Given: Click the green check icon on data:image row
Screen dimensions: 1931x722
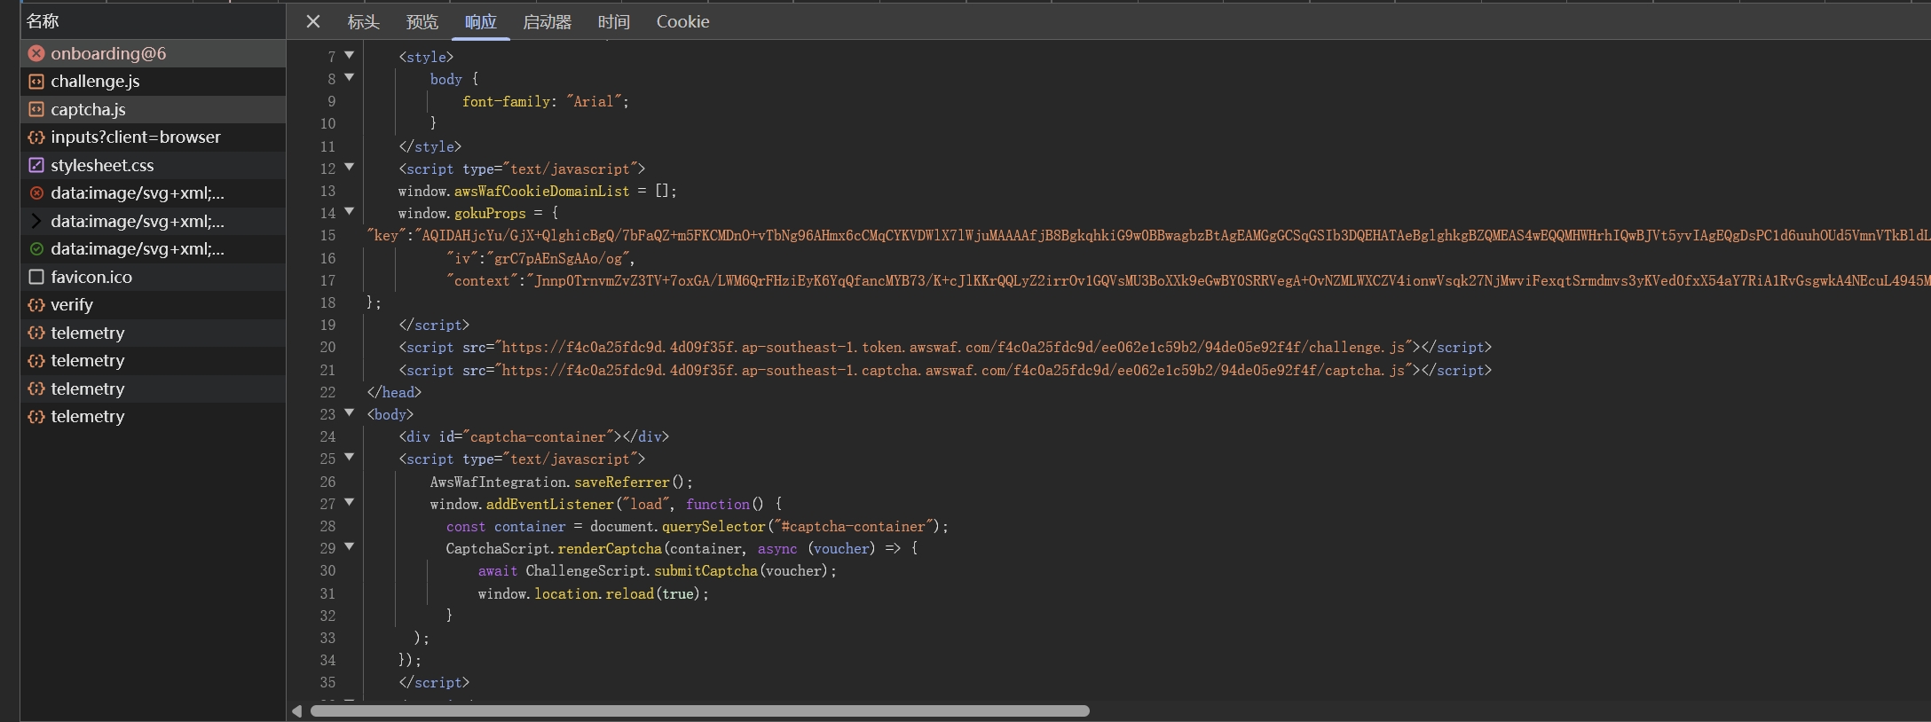Looking at the screenshot, I should coord(36,249).
